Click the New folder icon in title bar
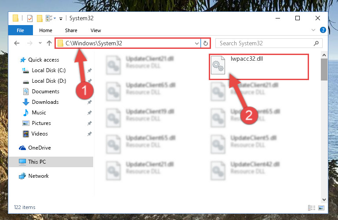Image resolution: width=338 pixels, height=220 pixels. tap(40, 18)
